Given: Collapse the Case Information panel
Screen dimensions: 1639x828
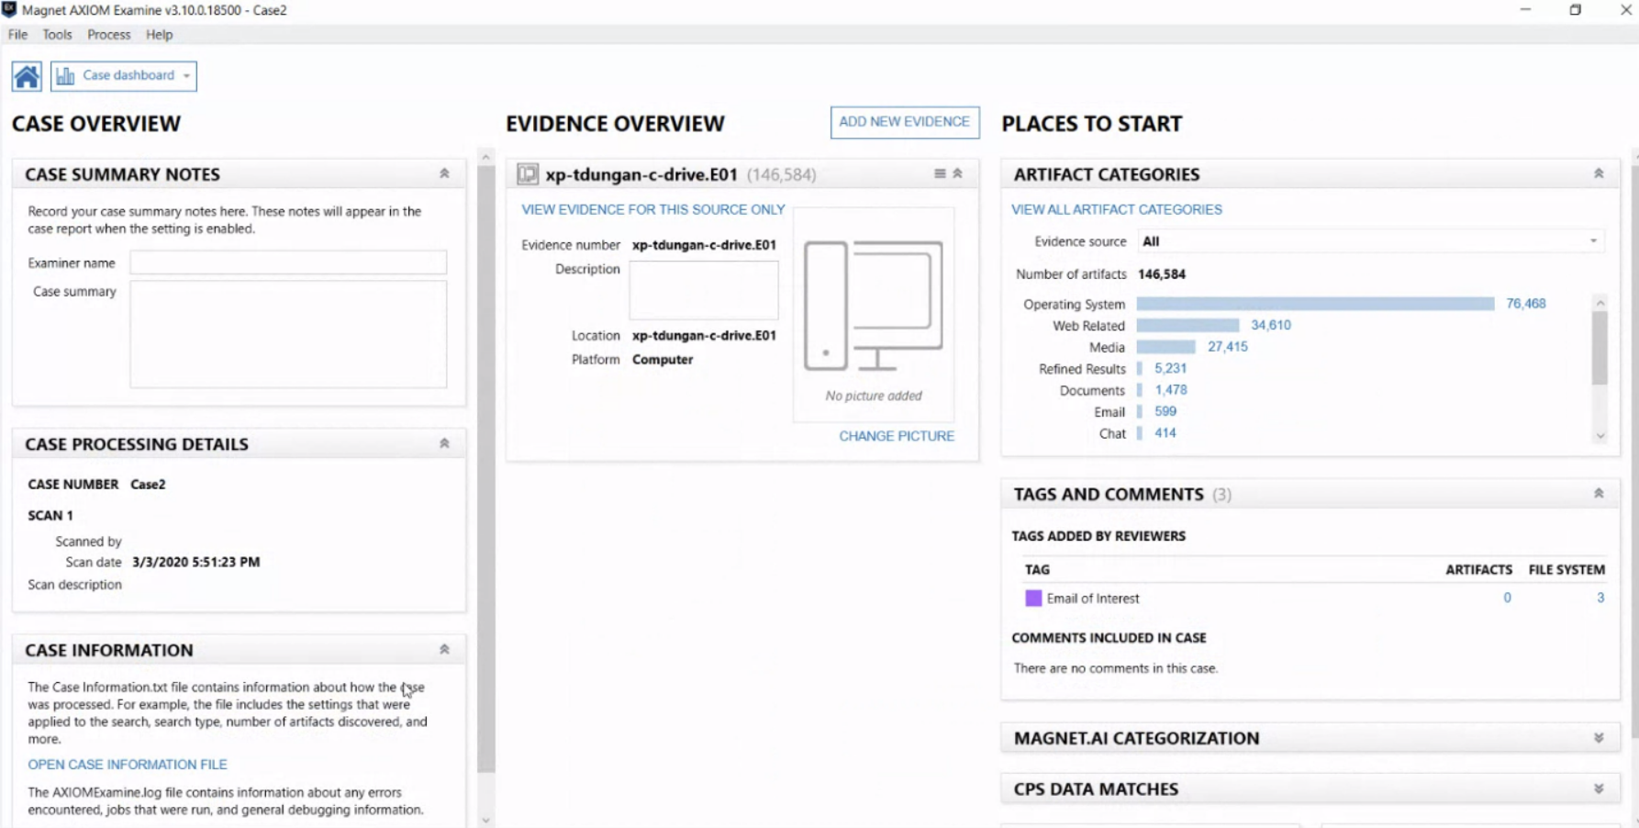Looking at the screenshot, I should click(444, 649).
